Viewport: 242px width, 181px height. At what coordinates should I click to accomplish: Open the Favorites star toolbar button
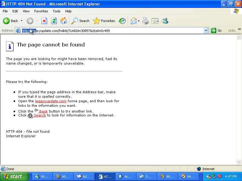click(104, 21)
